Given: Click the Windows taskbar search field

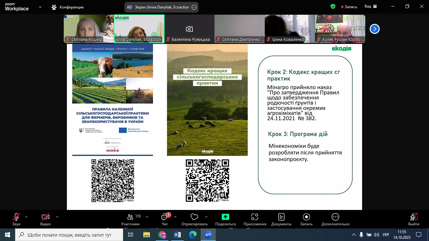Looking at the screenshot, I should [x=69, y=235].
